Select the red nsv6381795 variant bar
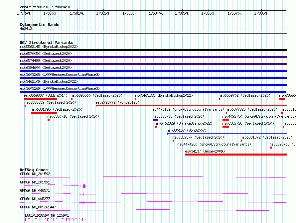This screenshot has width=296, height=223. point(44,113)
